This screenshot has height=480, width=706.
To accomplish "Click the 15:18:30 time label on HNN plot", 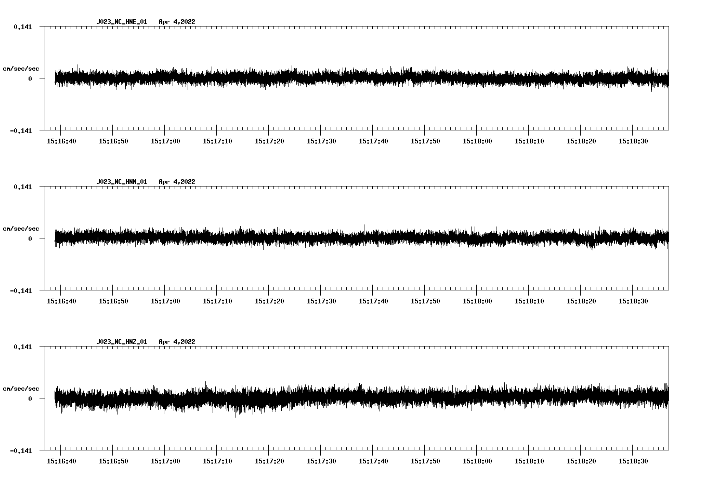I will pyautogui.click(x=633, y=301).
